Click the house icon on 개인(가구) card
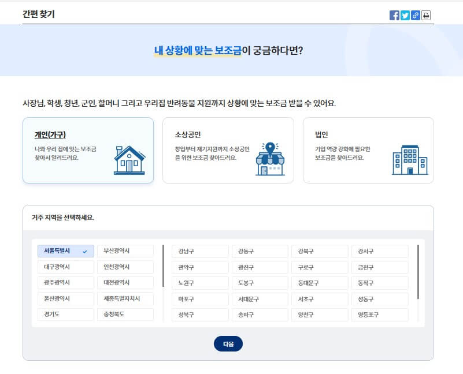The image size is (463, 374). click(x=128, y=158)
